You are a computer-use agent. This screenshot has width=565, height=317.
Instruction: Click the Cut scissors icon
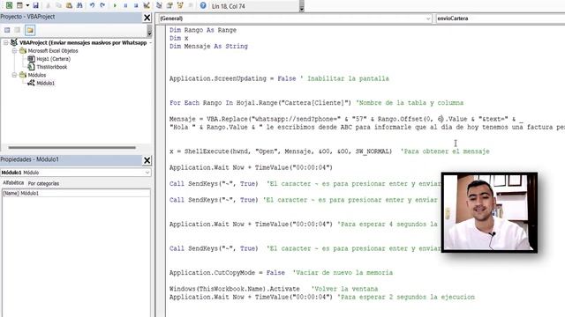pos(48,5)
